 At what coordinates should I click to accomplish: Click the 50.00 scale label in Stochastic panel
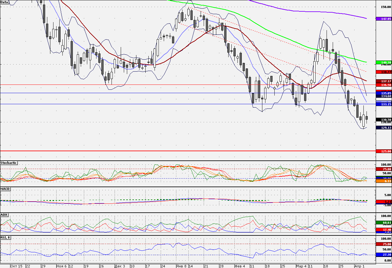coord(387,174)
